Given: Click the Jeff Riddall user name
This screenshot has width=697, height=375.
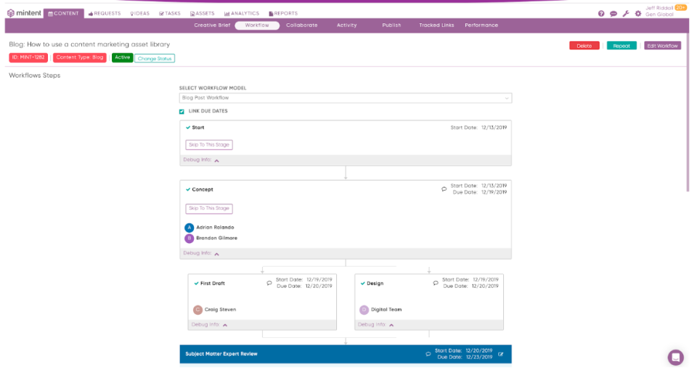Looking at the screenshot, I should tap(659, 8).
